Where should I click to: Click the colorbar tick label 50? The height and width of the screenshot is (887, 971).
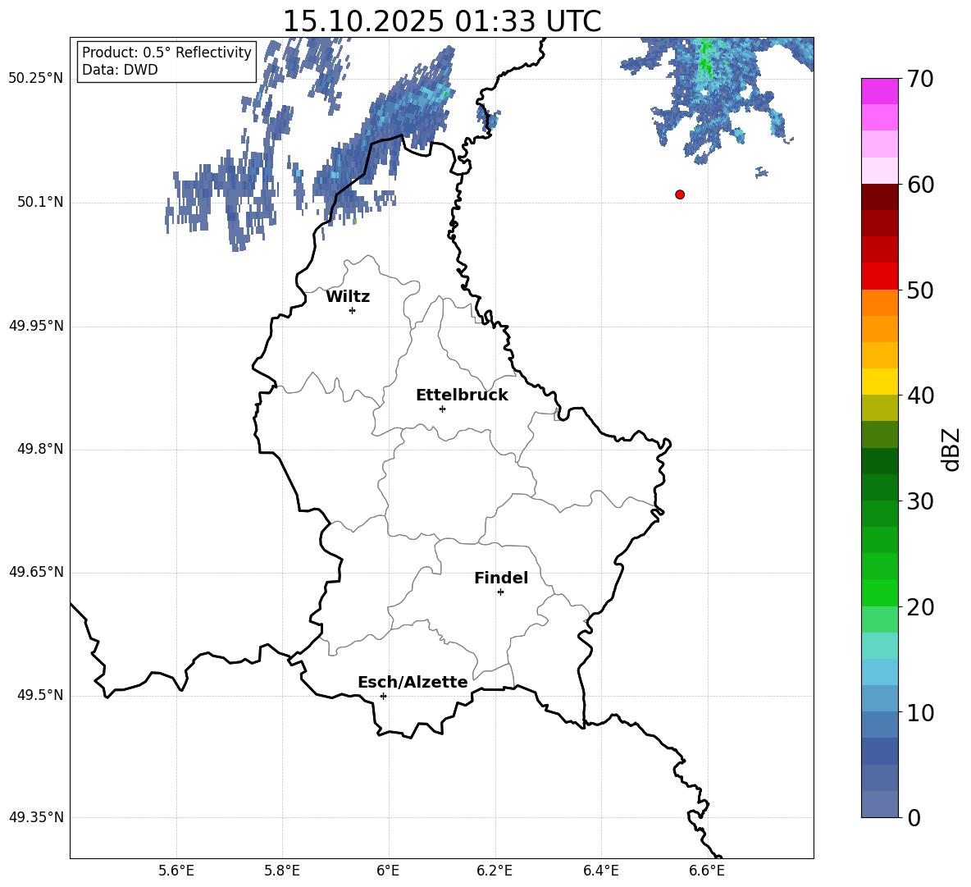tap(920, 290)
